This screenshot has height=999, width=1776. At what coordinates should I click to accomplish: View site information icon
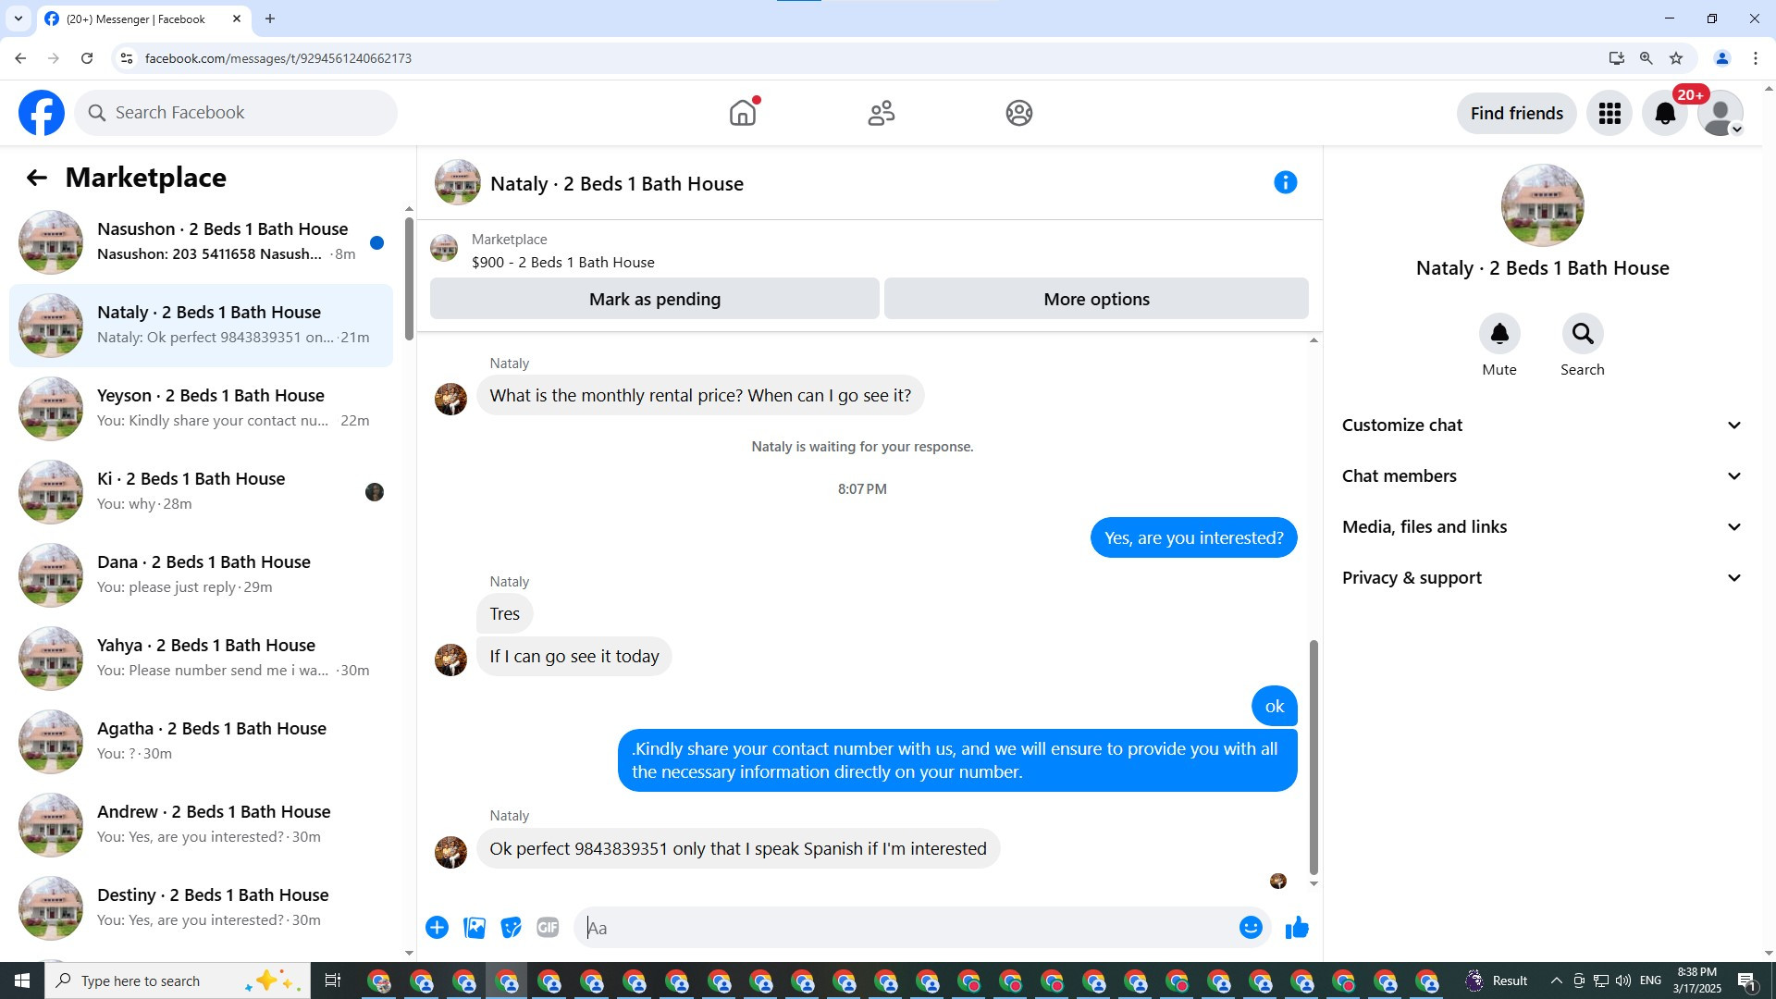click(127, 58)
